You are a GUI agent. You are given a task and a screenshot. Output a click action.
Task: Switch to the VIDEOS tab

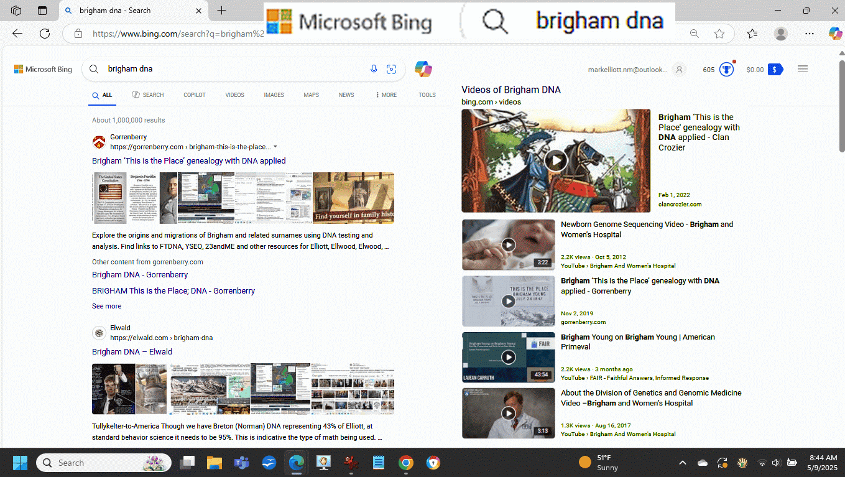pyautogui.click(x=234, y=95)
